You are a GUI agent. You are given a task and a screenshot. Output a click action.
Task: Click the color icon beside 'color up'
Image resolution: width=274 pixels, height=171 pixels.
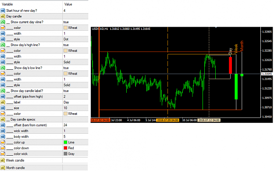pos(3,142)
